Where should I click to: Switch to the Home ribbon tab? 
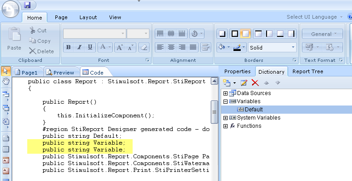pos(35,18)
